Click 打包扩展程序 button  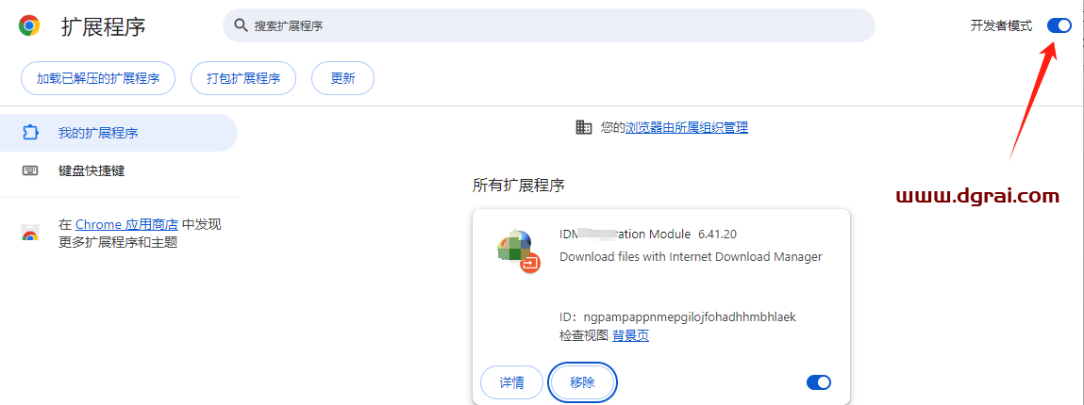point(243,78)
